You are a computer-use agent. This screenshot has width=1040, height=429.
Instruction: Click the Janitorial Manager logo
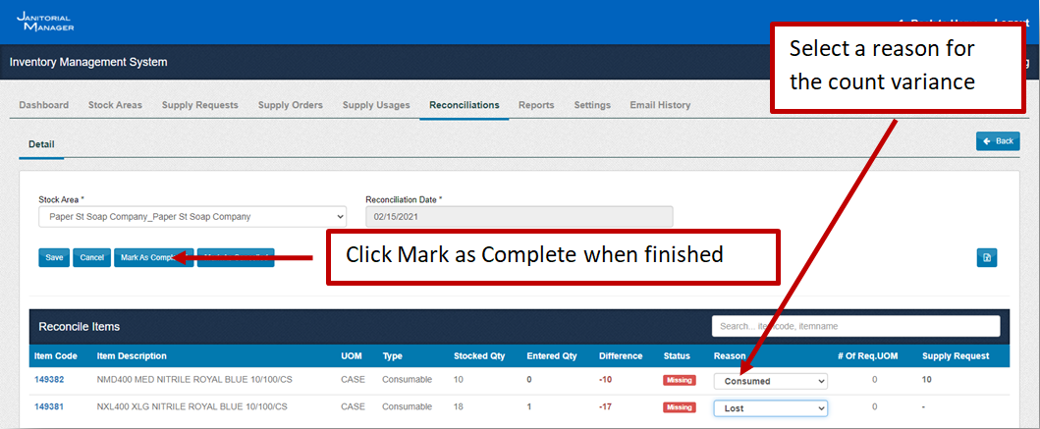click(x=45, y=22)
